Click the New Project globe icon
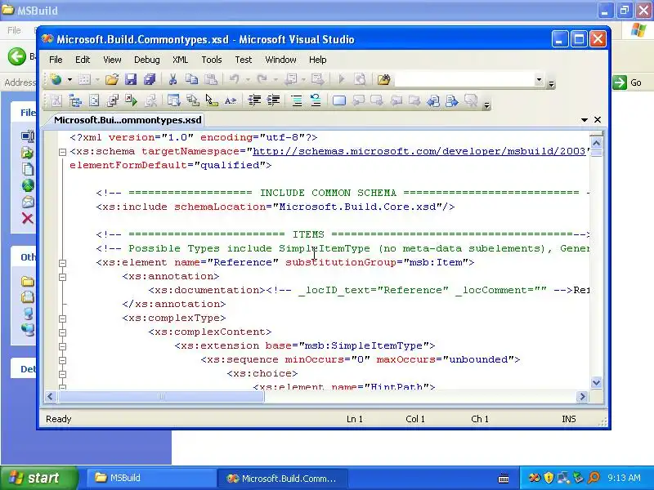654x490 pixels. point(56,79)
